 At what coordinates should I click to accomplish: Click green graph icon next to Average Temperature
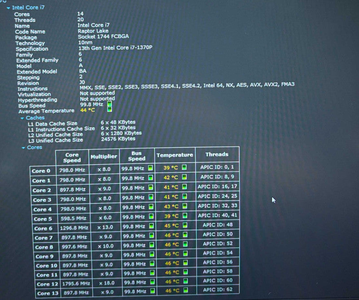tap(109, 109)
